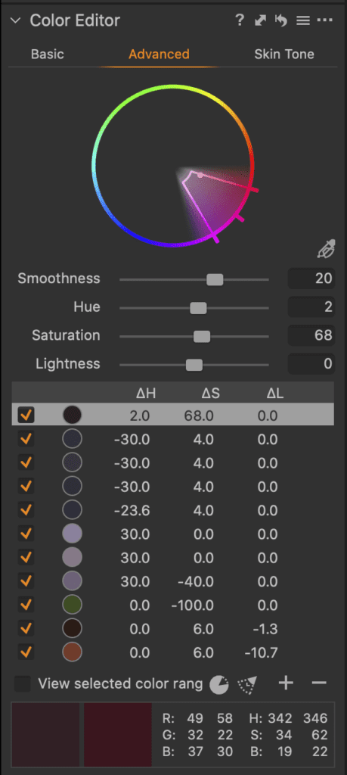Screen dimensions: 347x775
Task: Open the presets list menu icon
Action: [302, 20]
